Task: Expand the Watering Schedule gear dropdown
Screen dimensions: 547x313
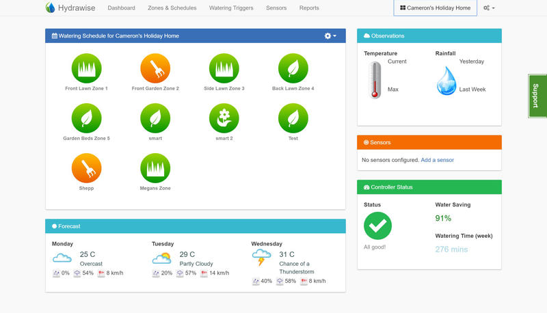Action: click(x=330, y=36)
